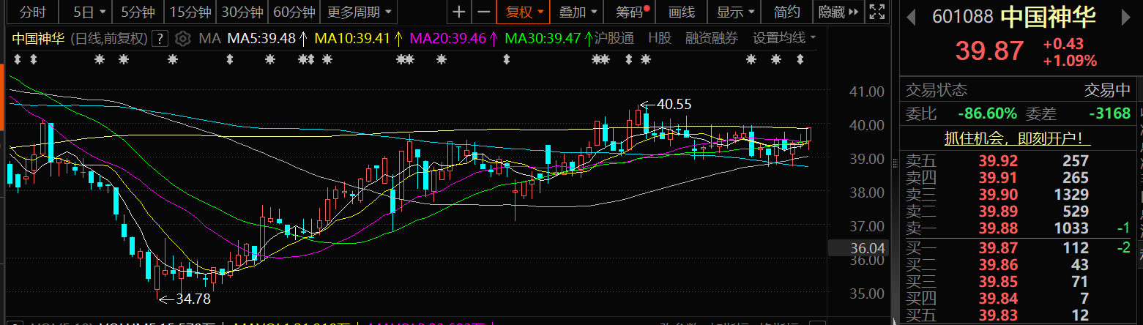Open the question mark help icon

[161, 38]
